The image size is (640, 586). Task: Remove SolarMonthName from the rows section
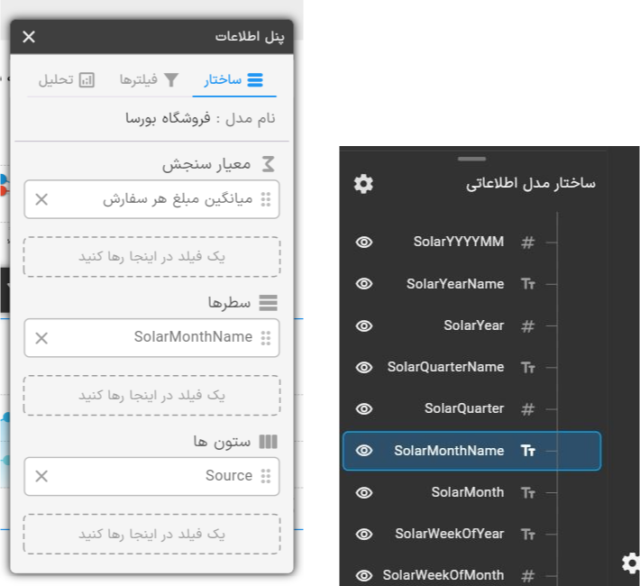coord(41,338)
